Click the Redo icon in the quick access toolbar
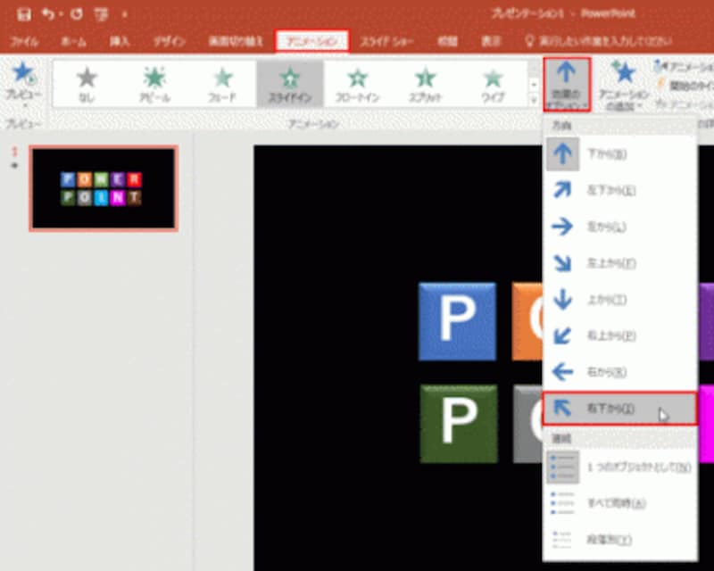The image size is (714, 571). coord(77,14)
